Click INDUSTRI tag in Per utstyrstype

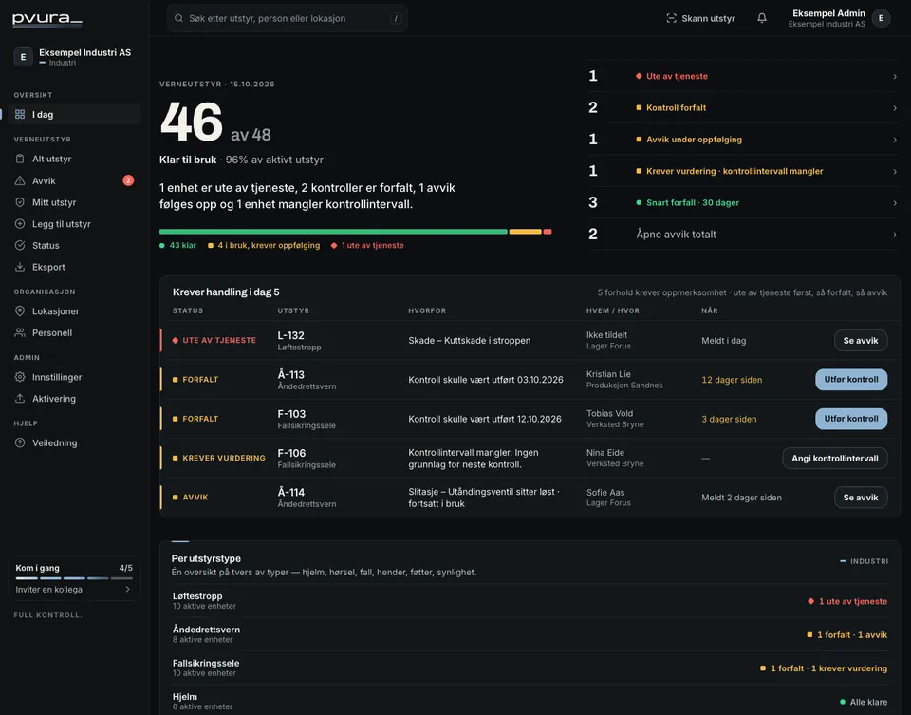[864, 561]
